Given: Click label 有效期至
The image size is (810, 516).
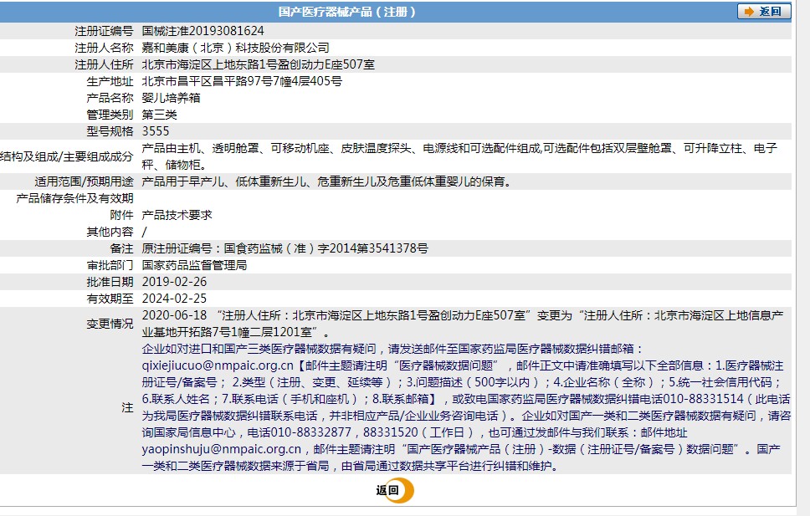Looking at the screenshot, I should 110,299.
